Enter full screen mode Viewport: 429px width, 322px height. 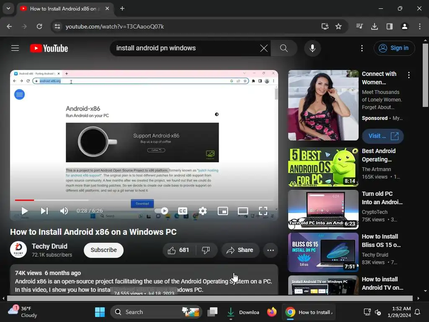coord(263,211)
